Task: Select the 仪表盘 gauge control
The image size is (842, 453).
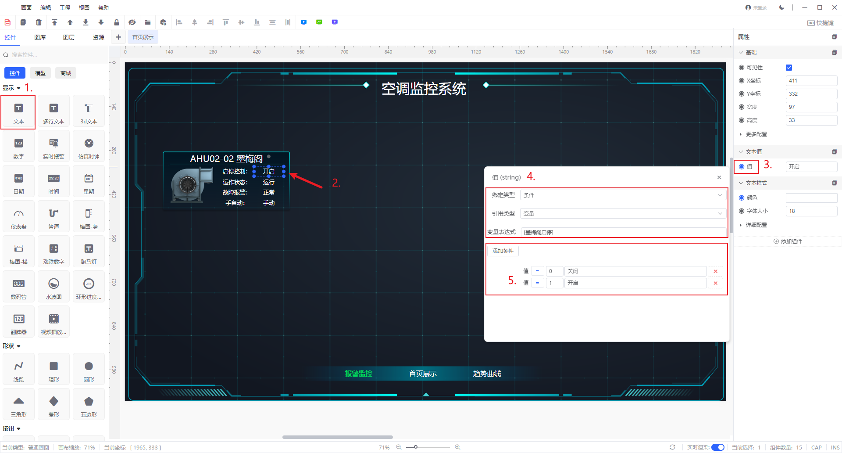Action: tap(18, 218)
